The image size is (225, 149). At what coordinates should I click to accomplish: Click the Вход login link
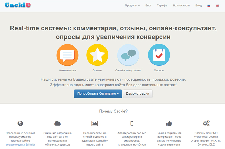[x=198, y=6]
